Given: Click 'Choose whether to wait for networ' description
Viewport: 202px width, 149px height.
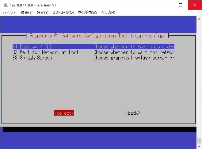Looking at the screenshot, I should 134,52.
